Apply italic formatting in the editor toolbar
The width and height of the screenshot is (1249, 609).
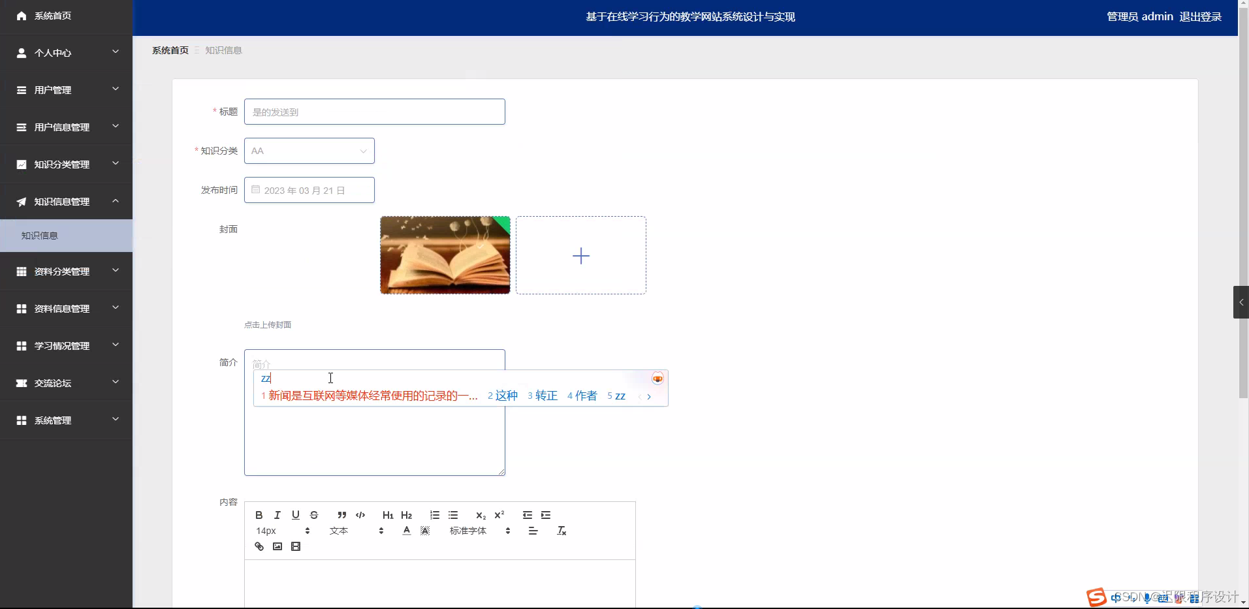(x=277, y=515)
